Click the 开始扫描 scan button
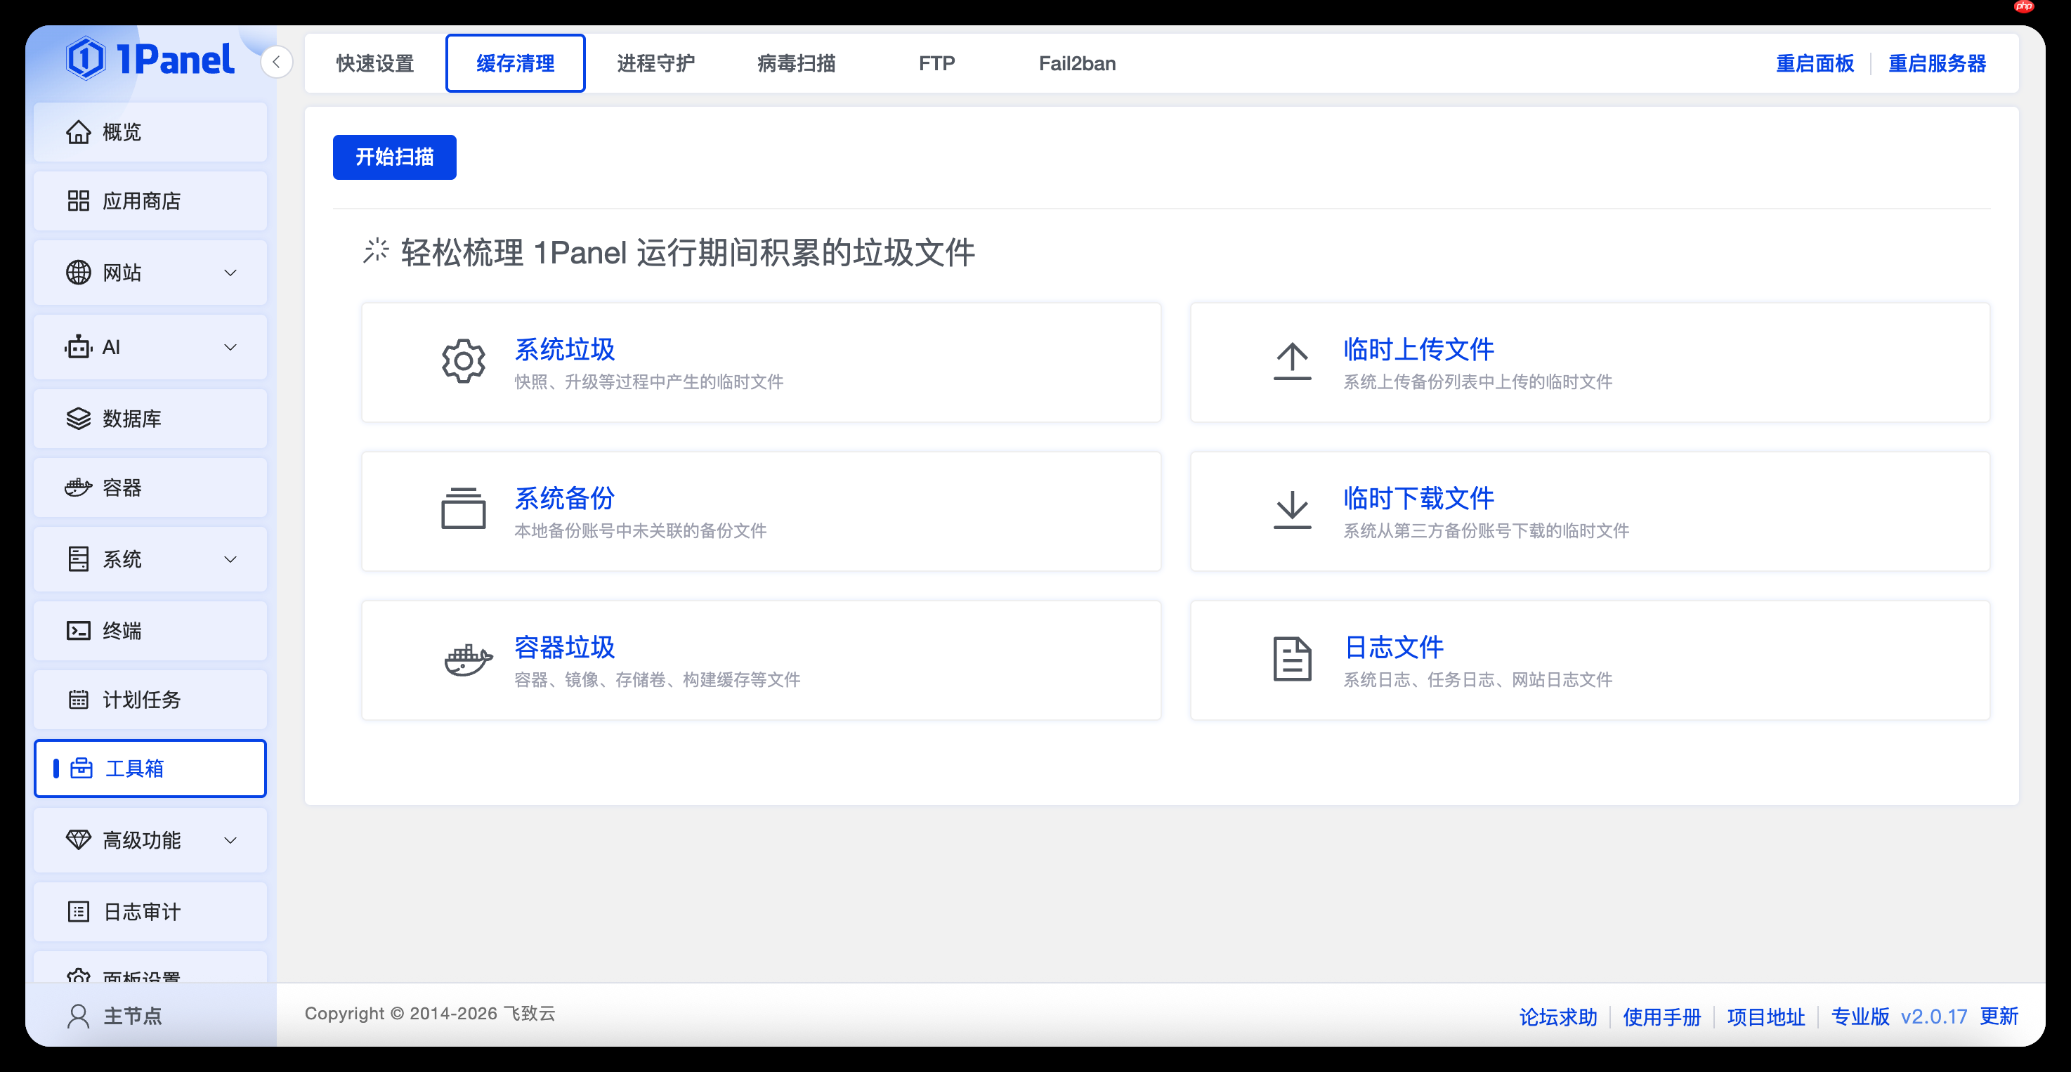 (x=394, y=157)
